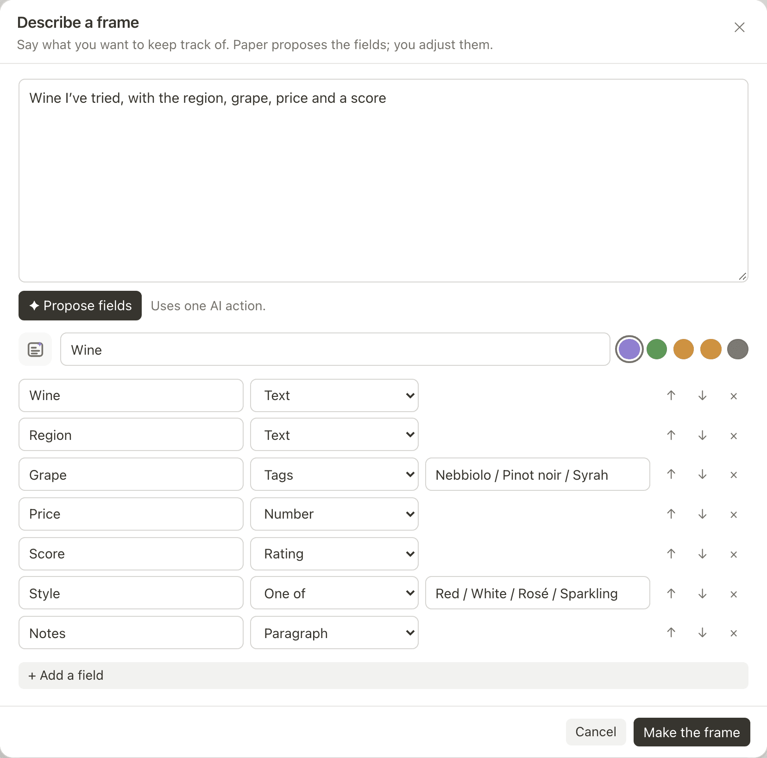
Task: Change Grape field type from Tags
Action: tap(334, 474)
